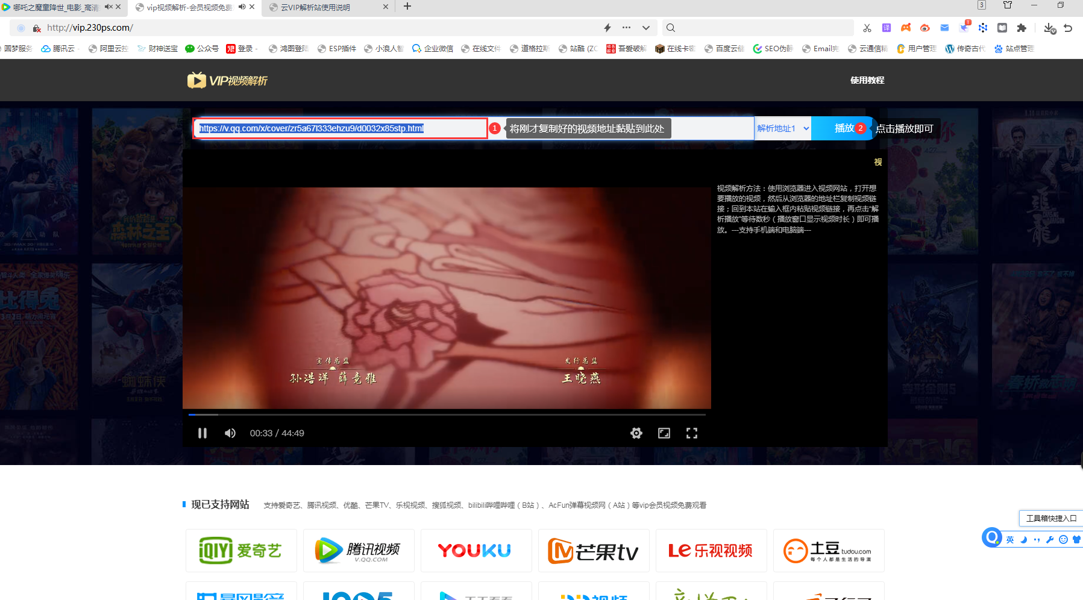Image resolution: width=1083 pixels, height=600 pixels.
Task: Mute audio on the vip视频解析 tab
Action: 242,7
